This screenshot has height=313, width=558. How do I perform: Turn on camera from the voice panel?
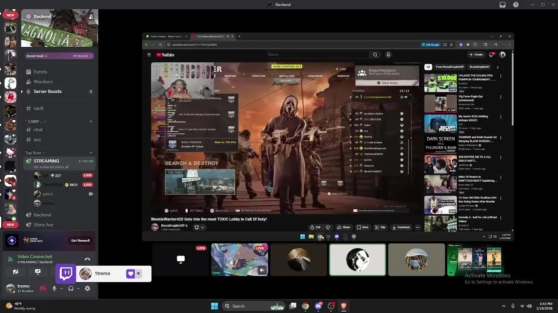(16, 272)
